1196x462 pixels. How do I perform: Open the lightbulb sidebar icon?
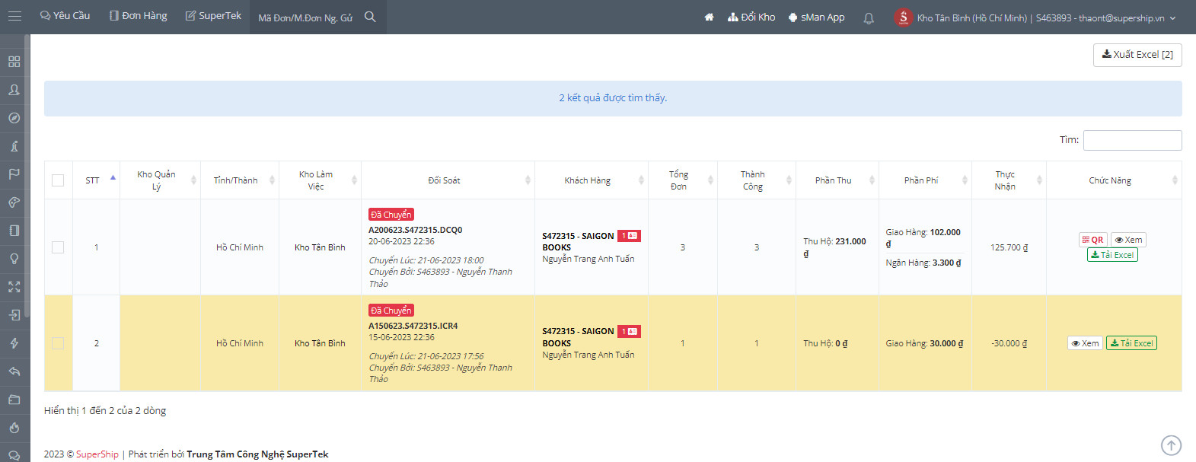(14, 259)
